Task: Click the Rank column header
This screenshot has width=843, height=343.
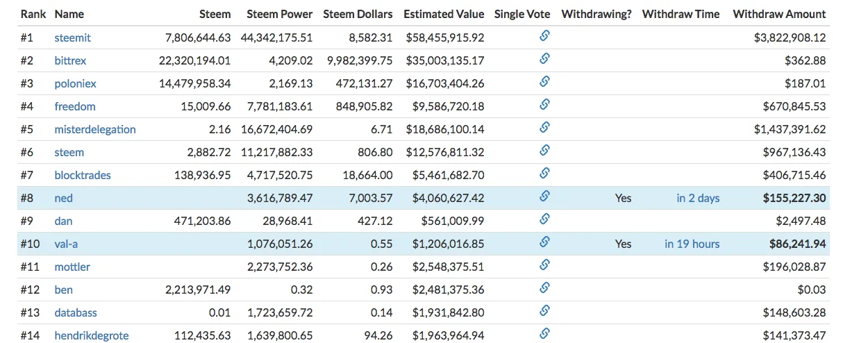Action: point(33,14)
